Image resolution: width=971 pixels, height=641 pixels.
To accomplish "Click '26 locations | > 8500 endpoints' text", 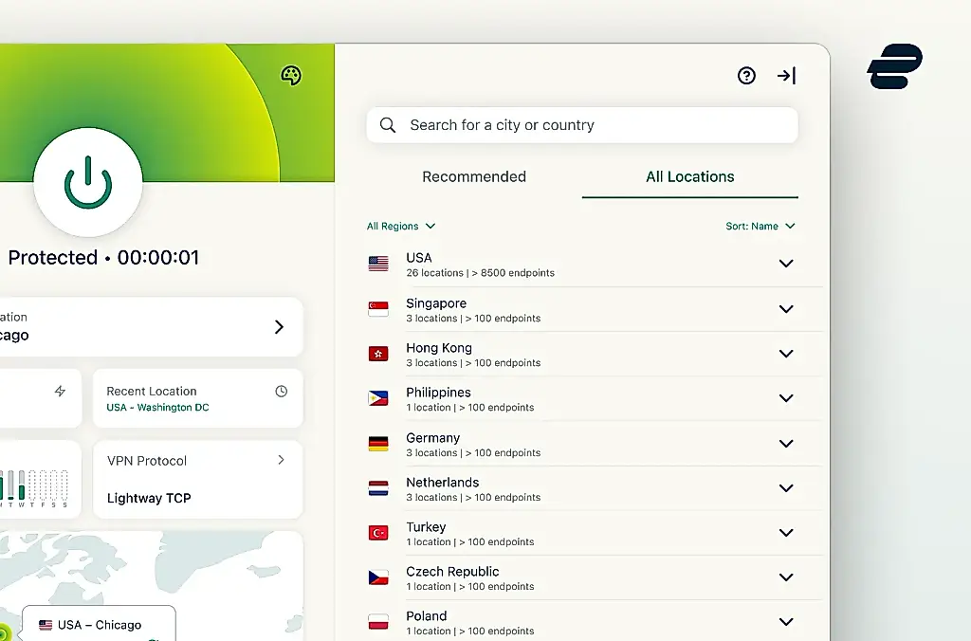I will 480,273.
